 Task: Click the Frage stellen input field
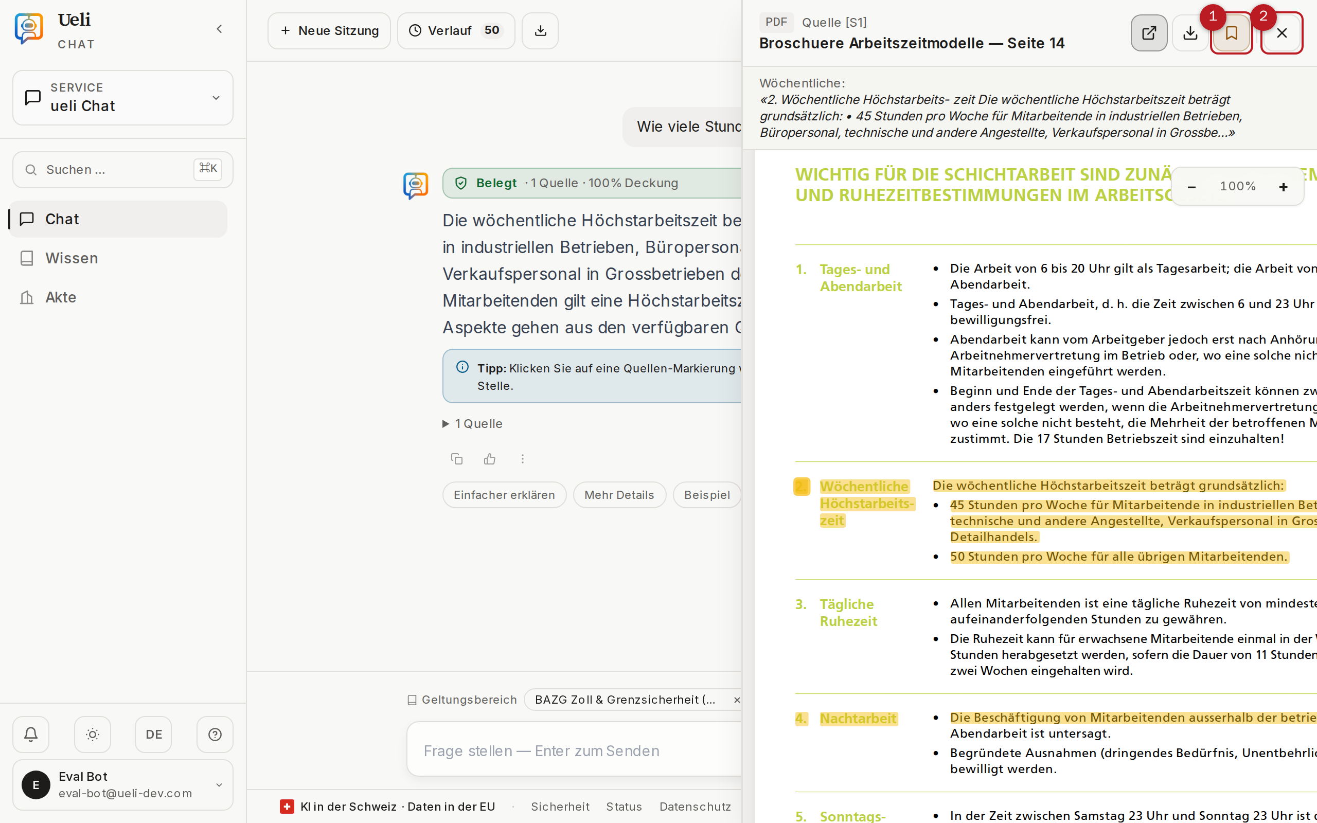click(x=574, y=750)
